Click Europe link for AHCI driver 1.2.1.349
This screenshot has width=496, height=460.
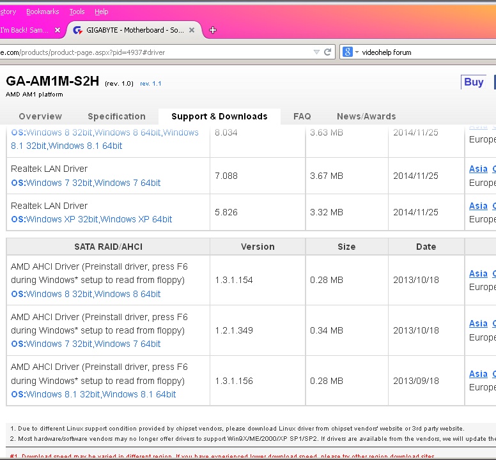pyautogui.click(x=483, y=337)
